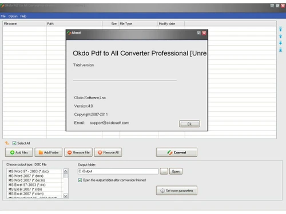286x214 pixels.
Task: Select MS Excel 2007 (*.xlsx) output type
Action: pos(35,189)
